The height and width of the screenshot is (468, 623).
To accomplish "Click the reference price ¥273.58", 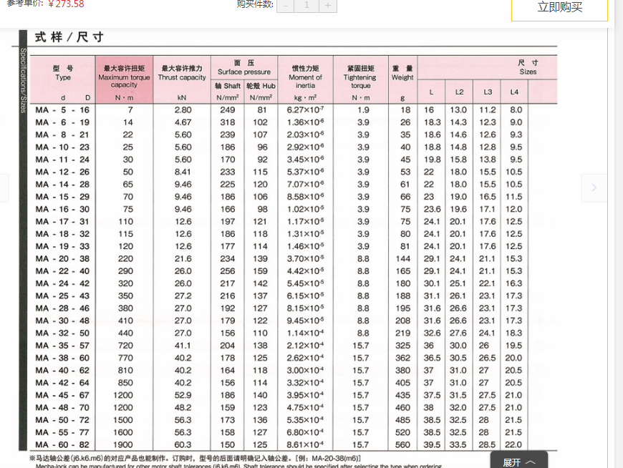I will click(66, 4).
